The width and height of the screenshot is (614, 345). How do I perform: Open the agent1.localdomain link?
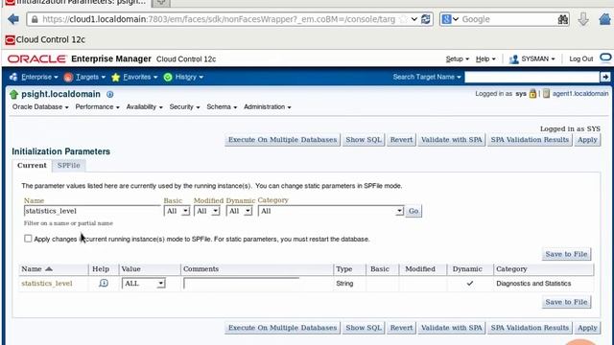(580, 94)
